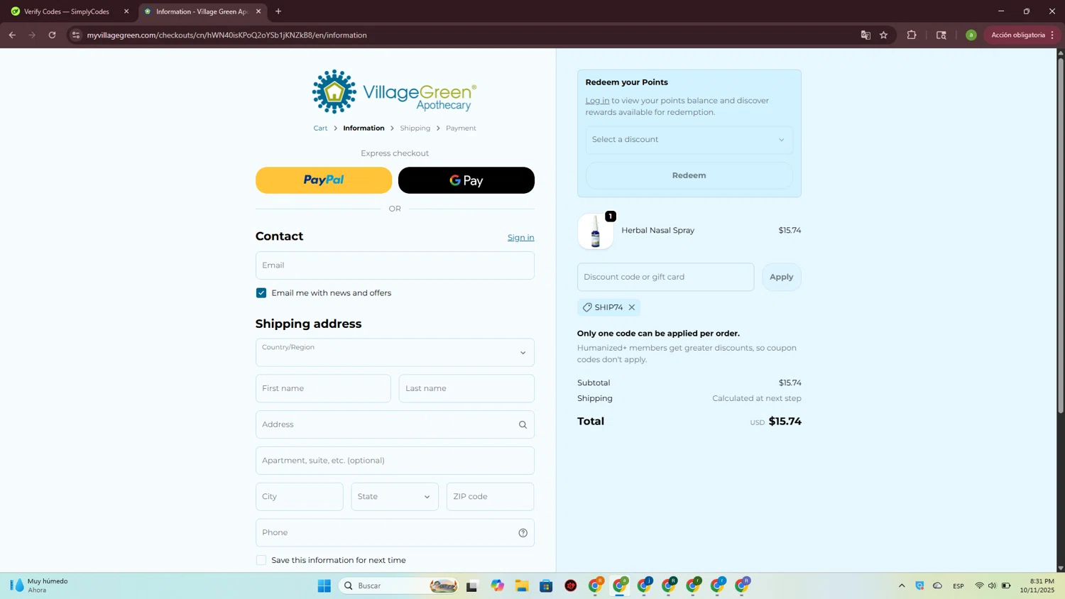Open the Country/Region dropdown

point(395,353)
